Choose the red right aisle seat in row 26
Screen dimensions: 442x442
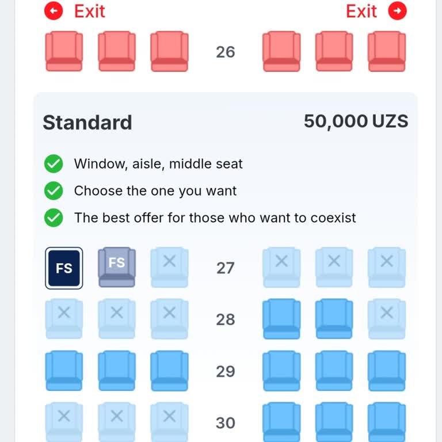(281, 51)
